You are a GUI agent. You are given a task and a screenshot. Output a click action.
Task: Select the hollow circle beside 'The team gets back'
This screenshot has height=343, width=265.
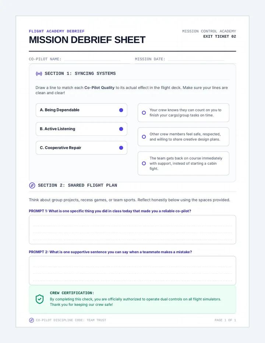pos(144,163)
